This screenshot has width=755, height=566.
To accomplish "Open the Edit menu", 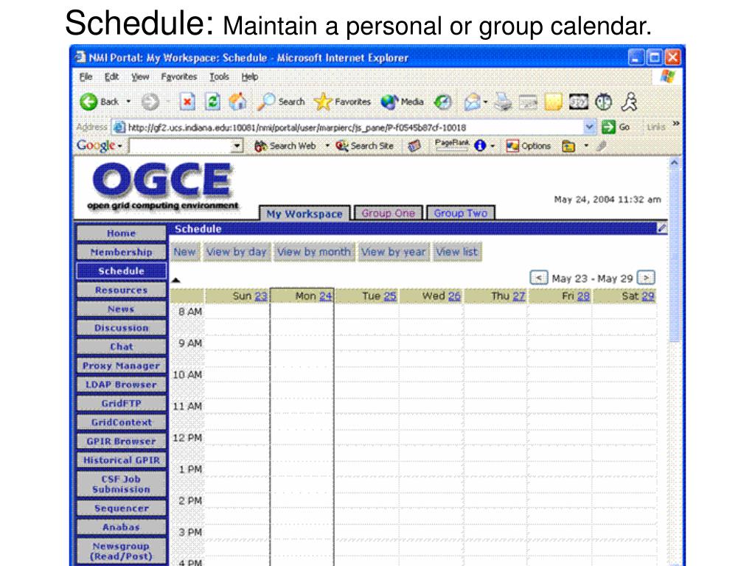I will point(112,77).
